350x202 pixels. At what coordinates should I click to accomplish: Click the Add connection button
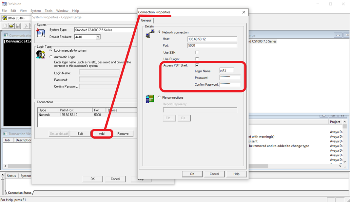pos(102,134)
